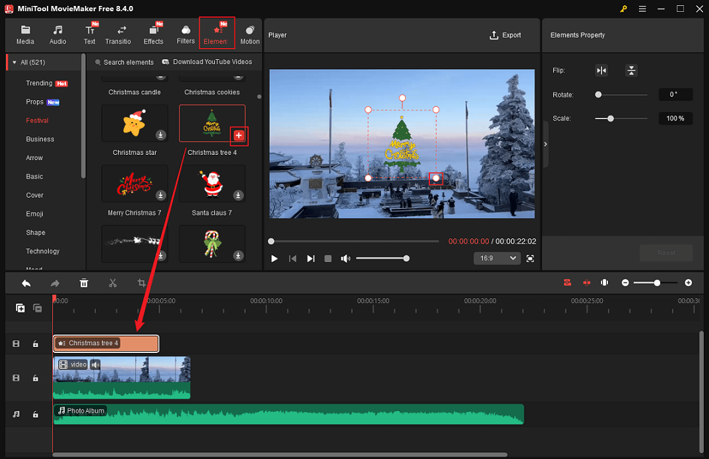Switch to the Effects tab
The width and height of the screenshot is (709, 459).
(x=153, y=33)
